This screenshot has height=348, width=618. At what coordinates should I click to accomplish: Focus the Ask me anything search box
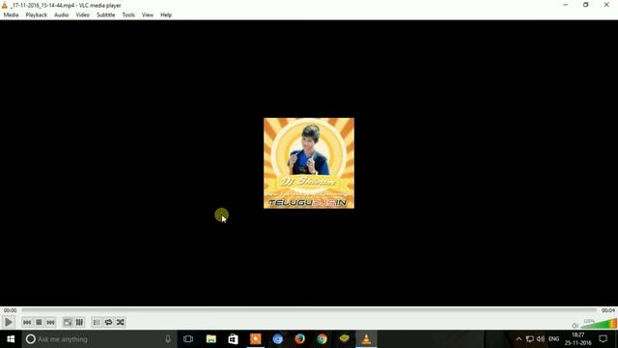(x=98, y=339)
